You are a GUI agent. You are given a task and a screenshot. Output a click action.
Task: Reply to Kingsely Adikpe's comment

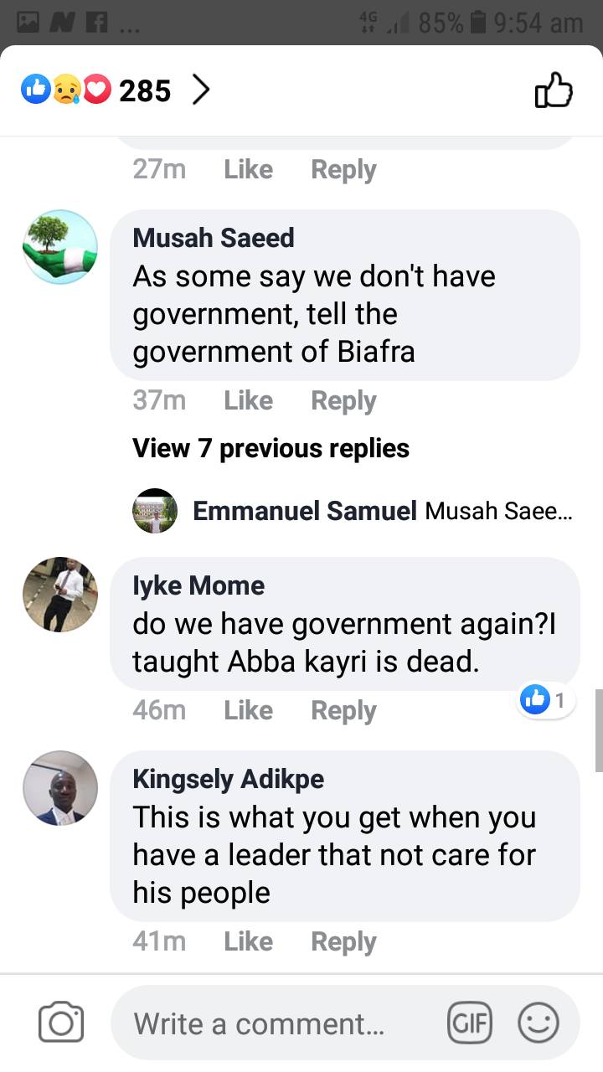click(x=343, y=941)
